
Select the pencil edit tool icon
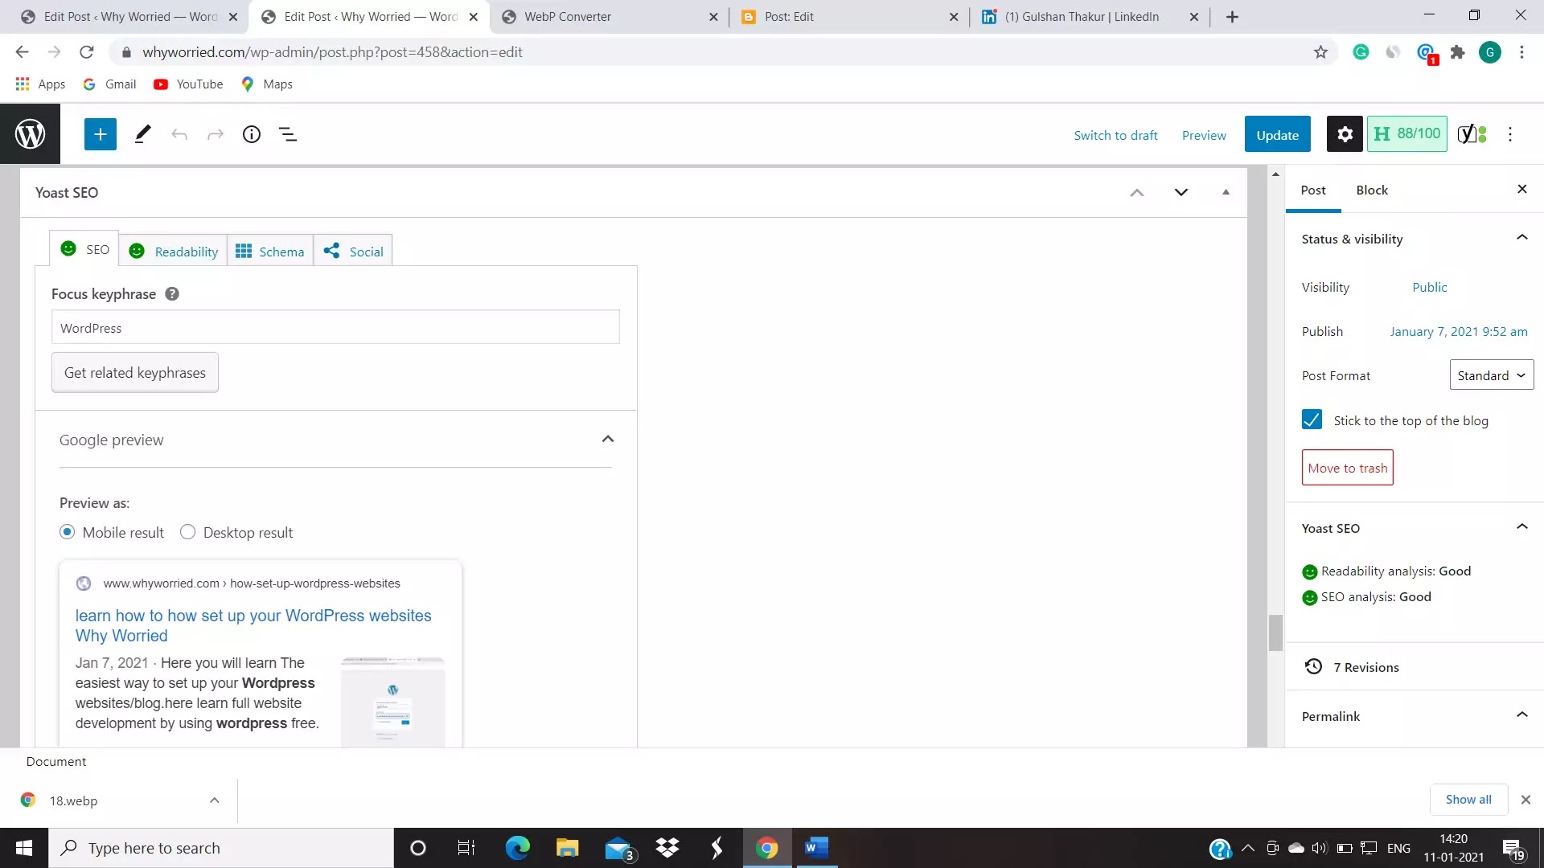[142, 134]
